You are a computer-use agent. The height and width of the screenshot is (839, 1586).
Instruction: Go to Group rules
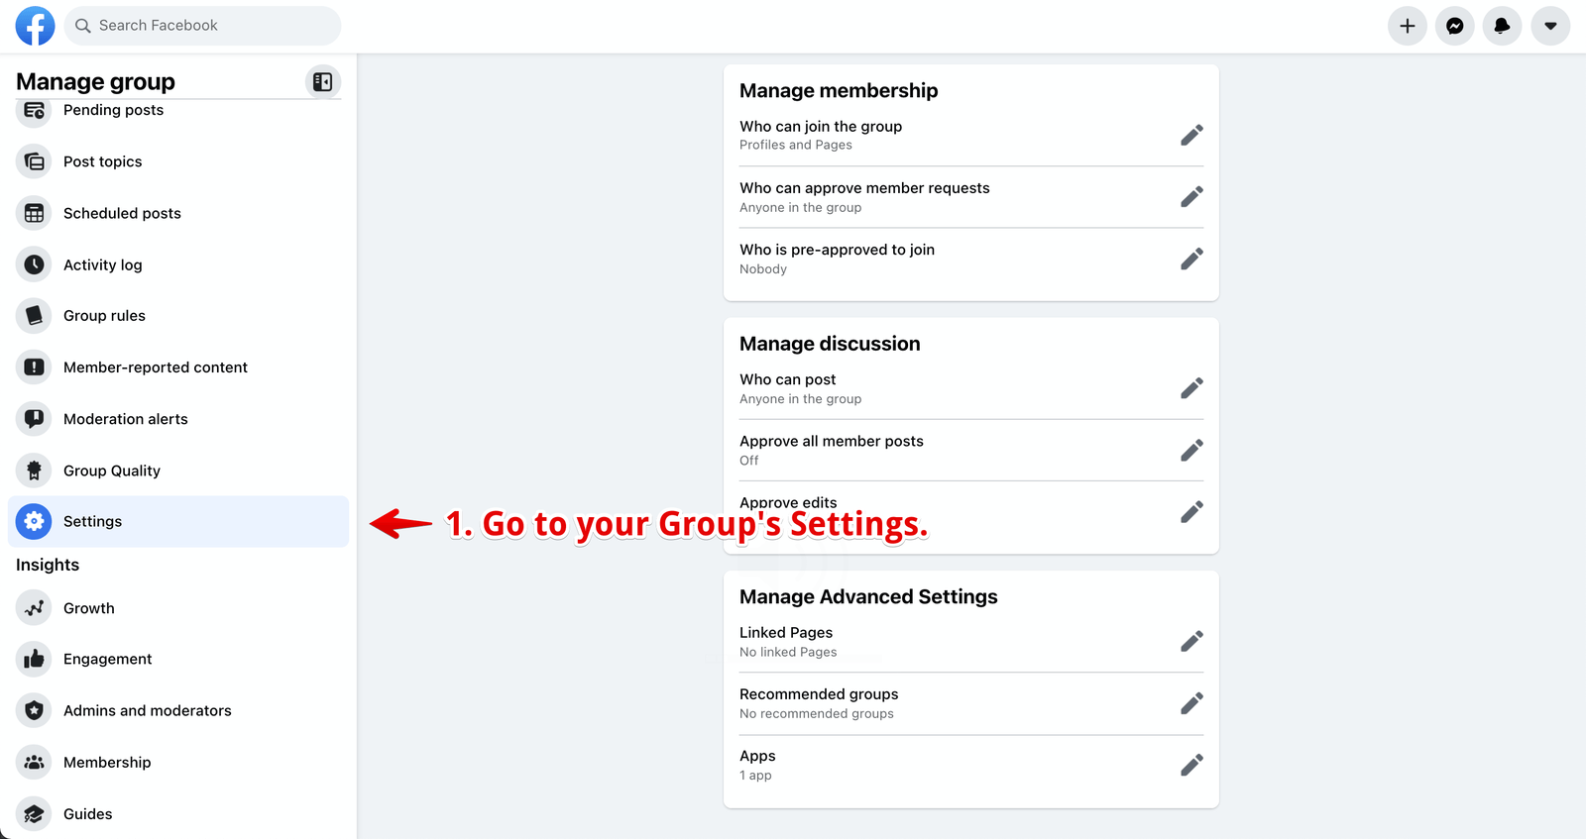point(104,316)
